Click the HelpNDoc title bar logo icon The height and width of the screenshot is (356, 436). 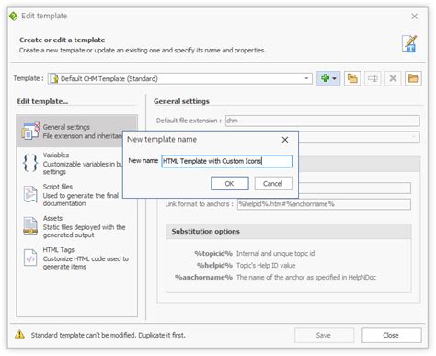[14, 16]
